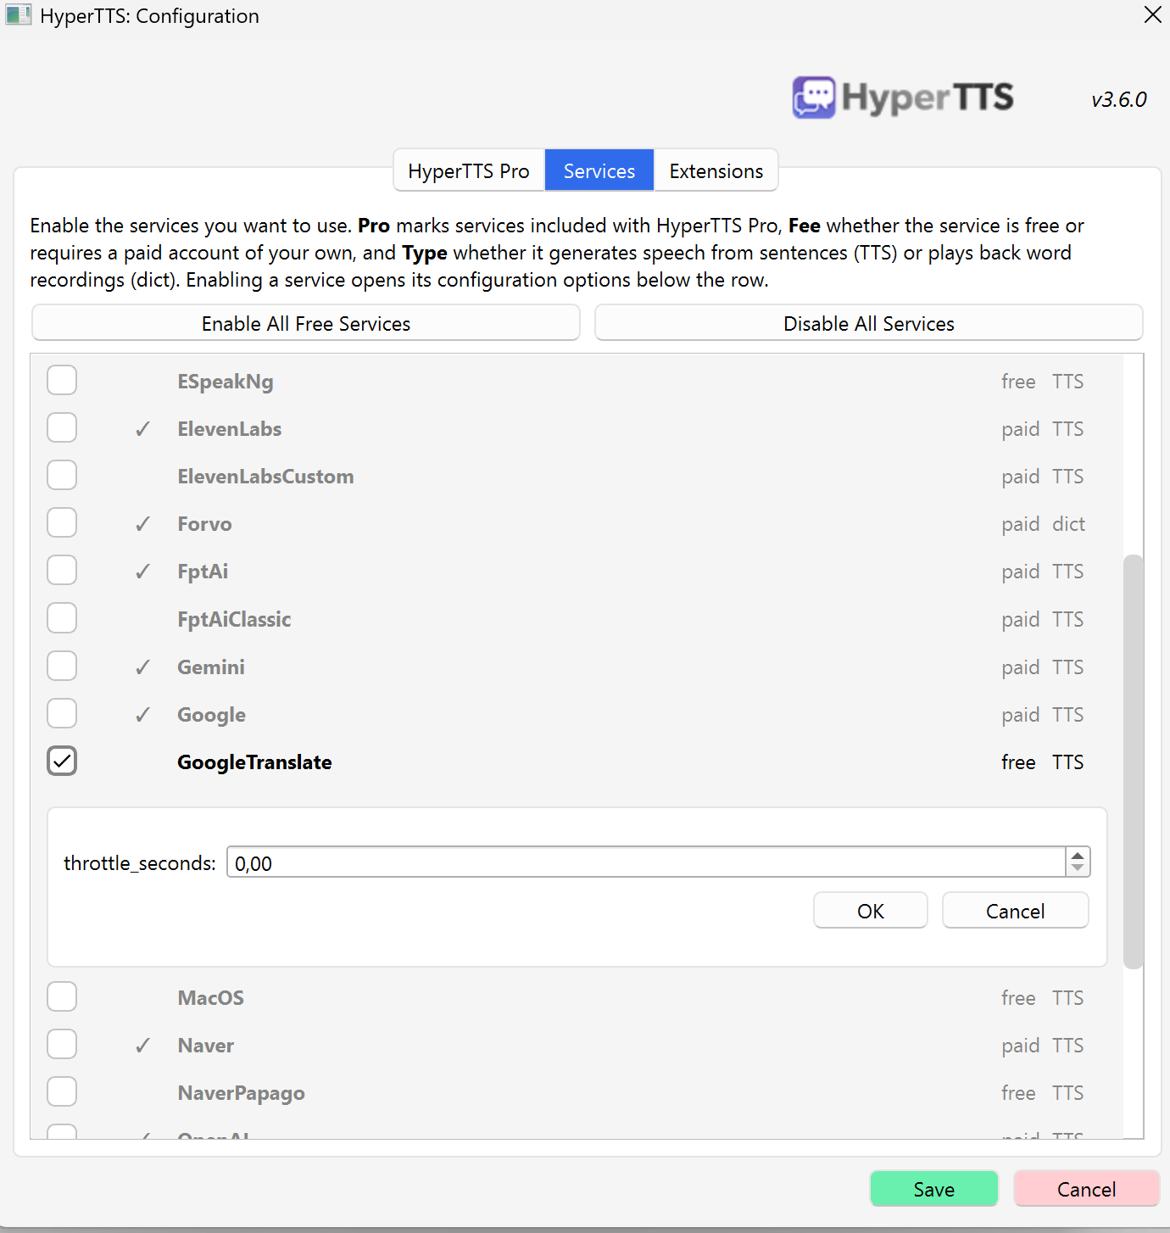The image size is (1170, 1233).
Task: Enable the FptAiClassic service checkbox
Action: [x=62, y=618]
